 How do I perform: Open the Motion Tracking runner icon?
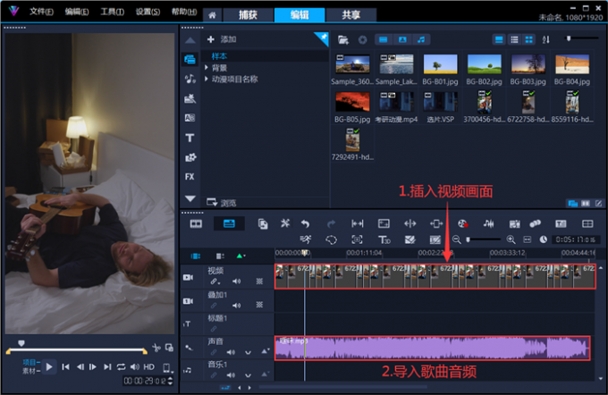(x=306, y=240)
